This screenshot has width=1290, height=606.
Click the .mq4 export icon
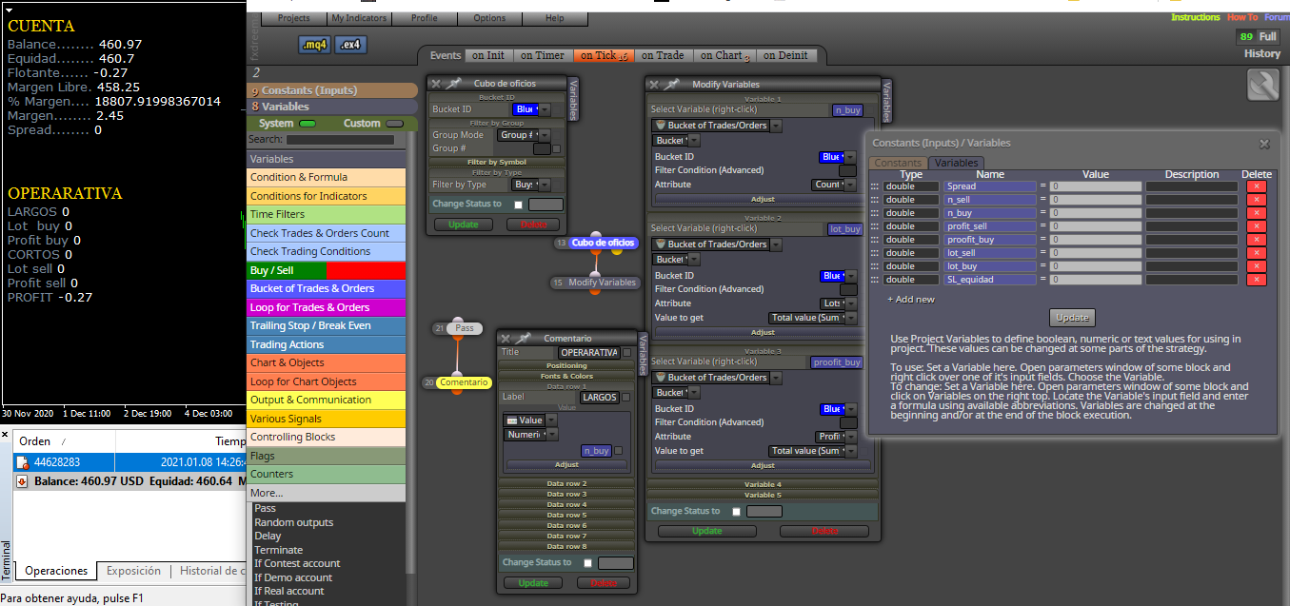pyautogui.click(x=315, y=45)
